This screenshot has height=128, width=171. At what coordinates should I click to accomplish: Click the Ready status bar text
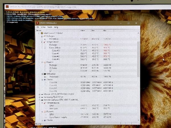pyautogui.click(x=38, y=124)
